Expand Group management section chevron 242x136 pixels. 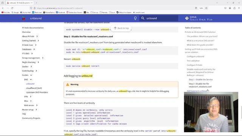[x=43, y=58]
